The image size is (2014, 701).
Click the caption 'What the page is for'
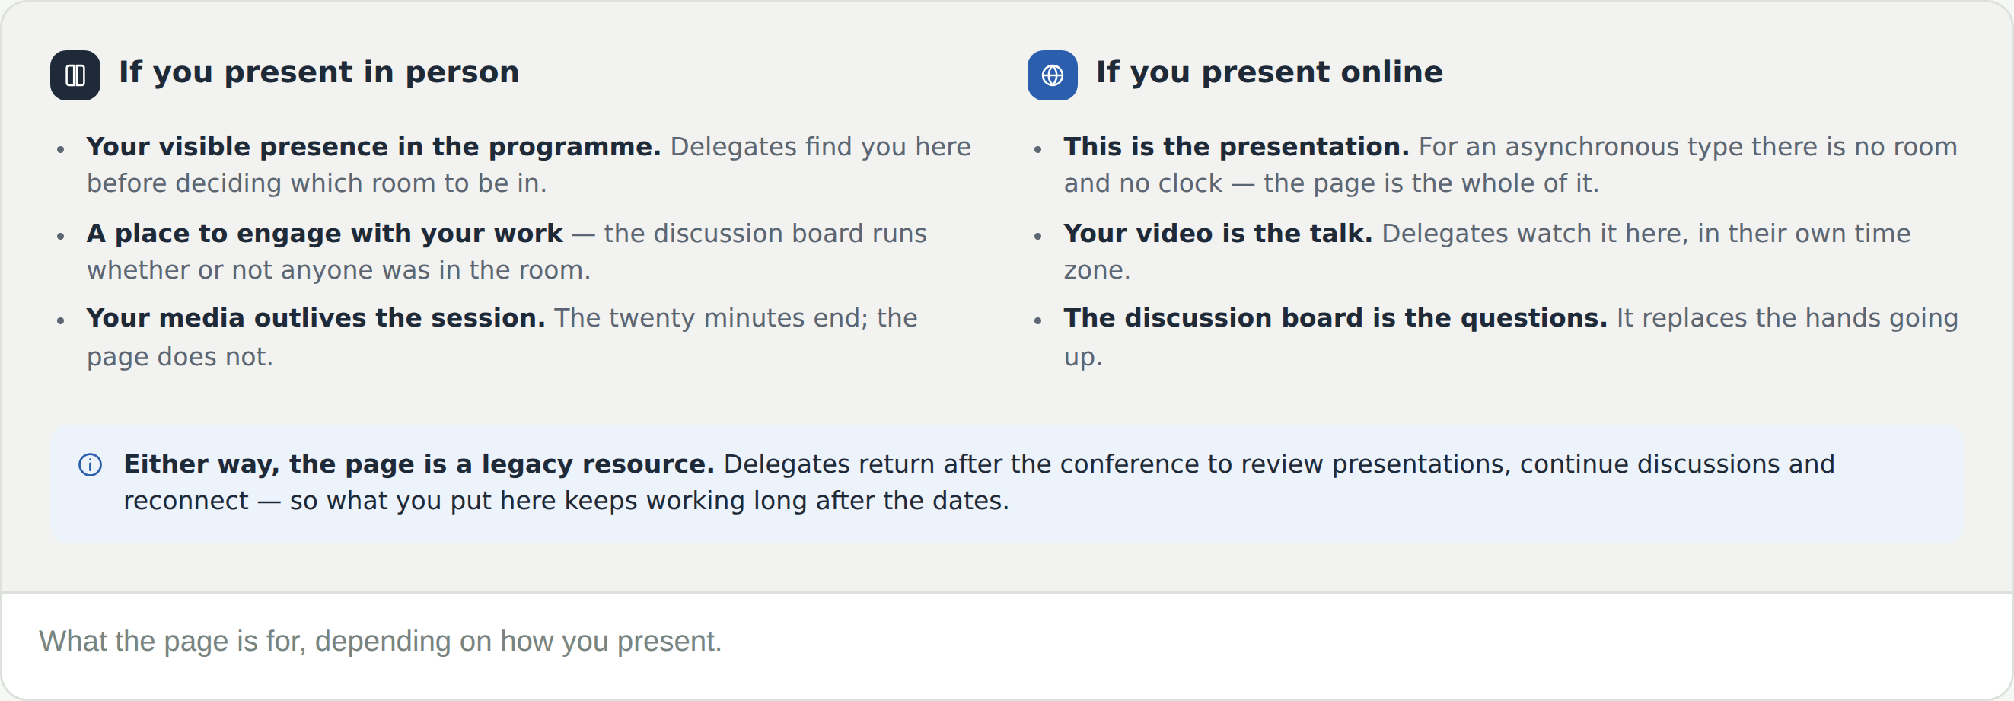tap(380, 641)
